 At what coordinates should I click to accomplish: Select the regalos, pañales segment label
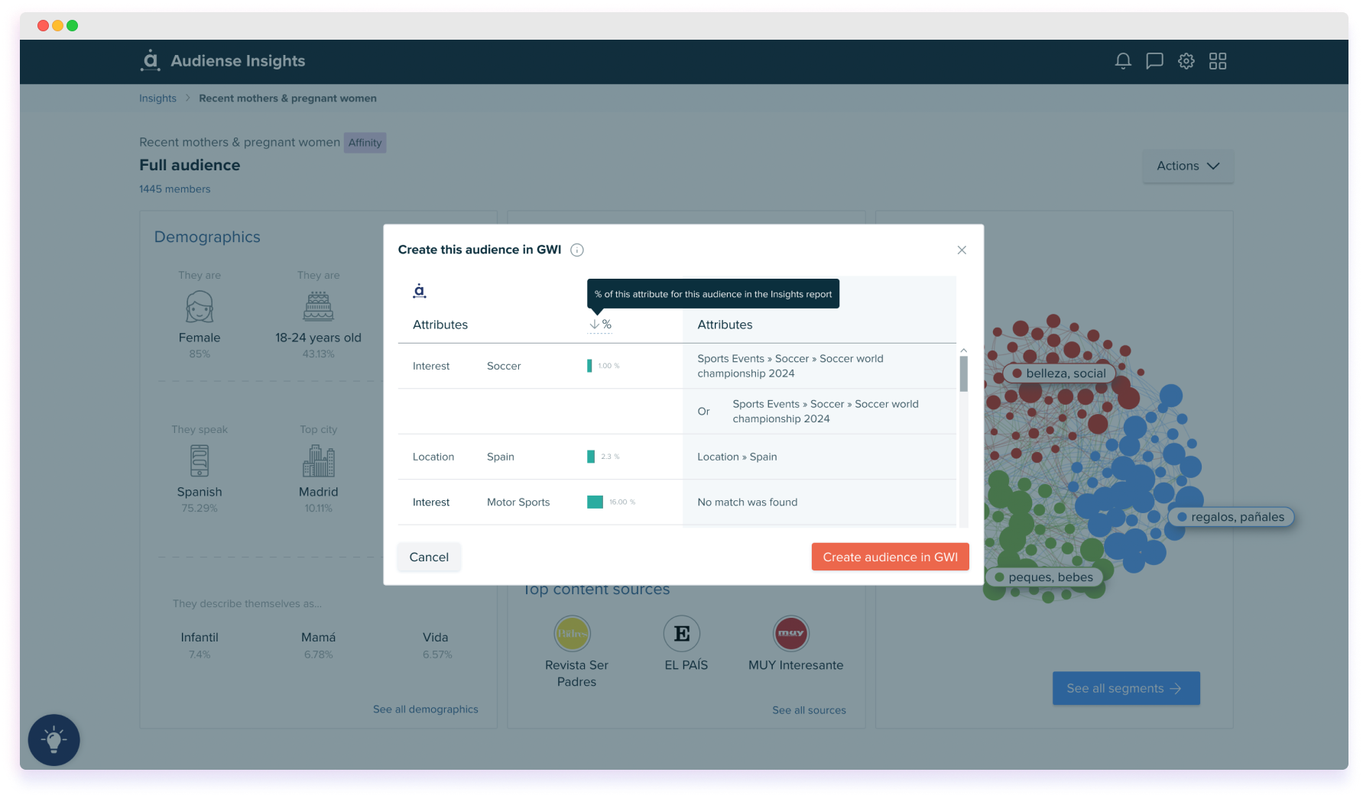[x=1231, y=517]
